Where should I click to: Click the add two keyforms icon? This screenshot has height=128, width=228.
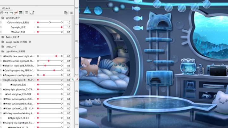(x=7, y=13)
